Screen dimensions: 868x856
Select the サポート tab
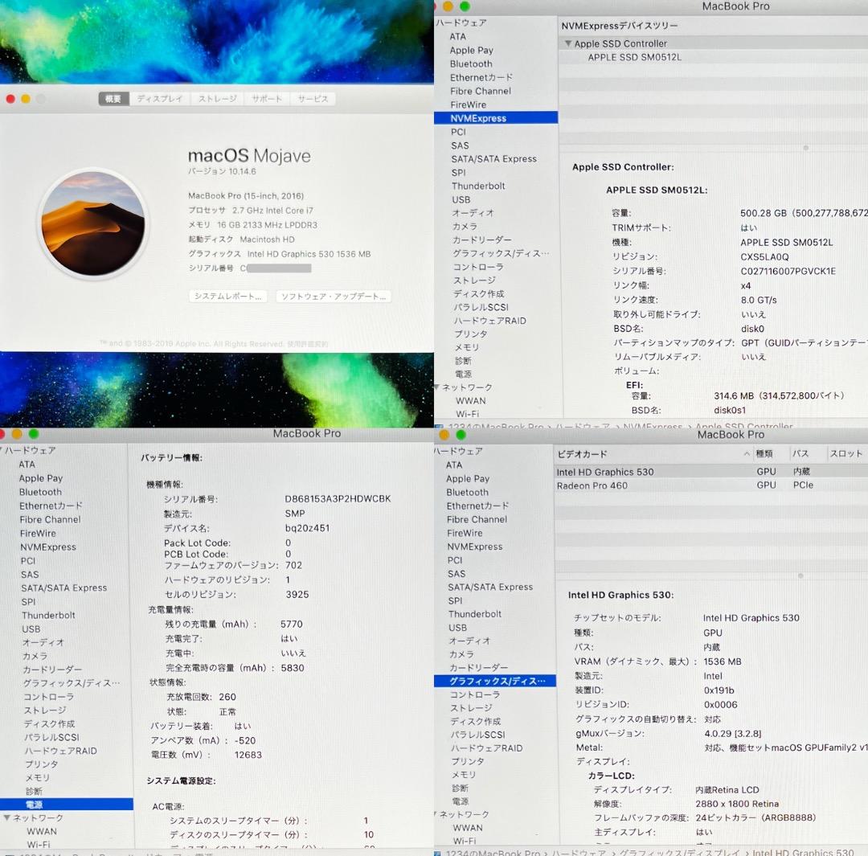point(265,98)
